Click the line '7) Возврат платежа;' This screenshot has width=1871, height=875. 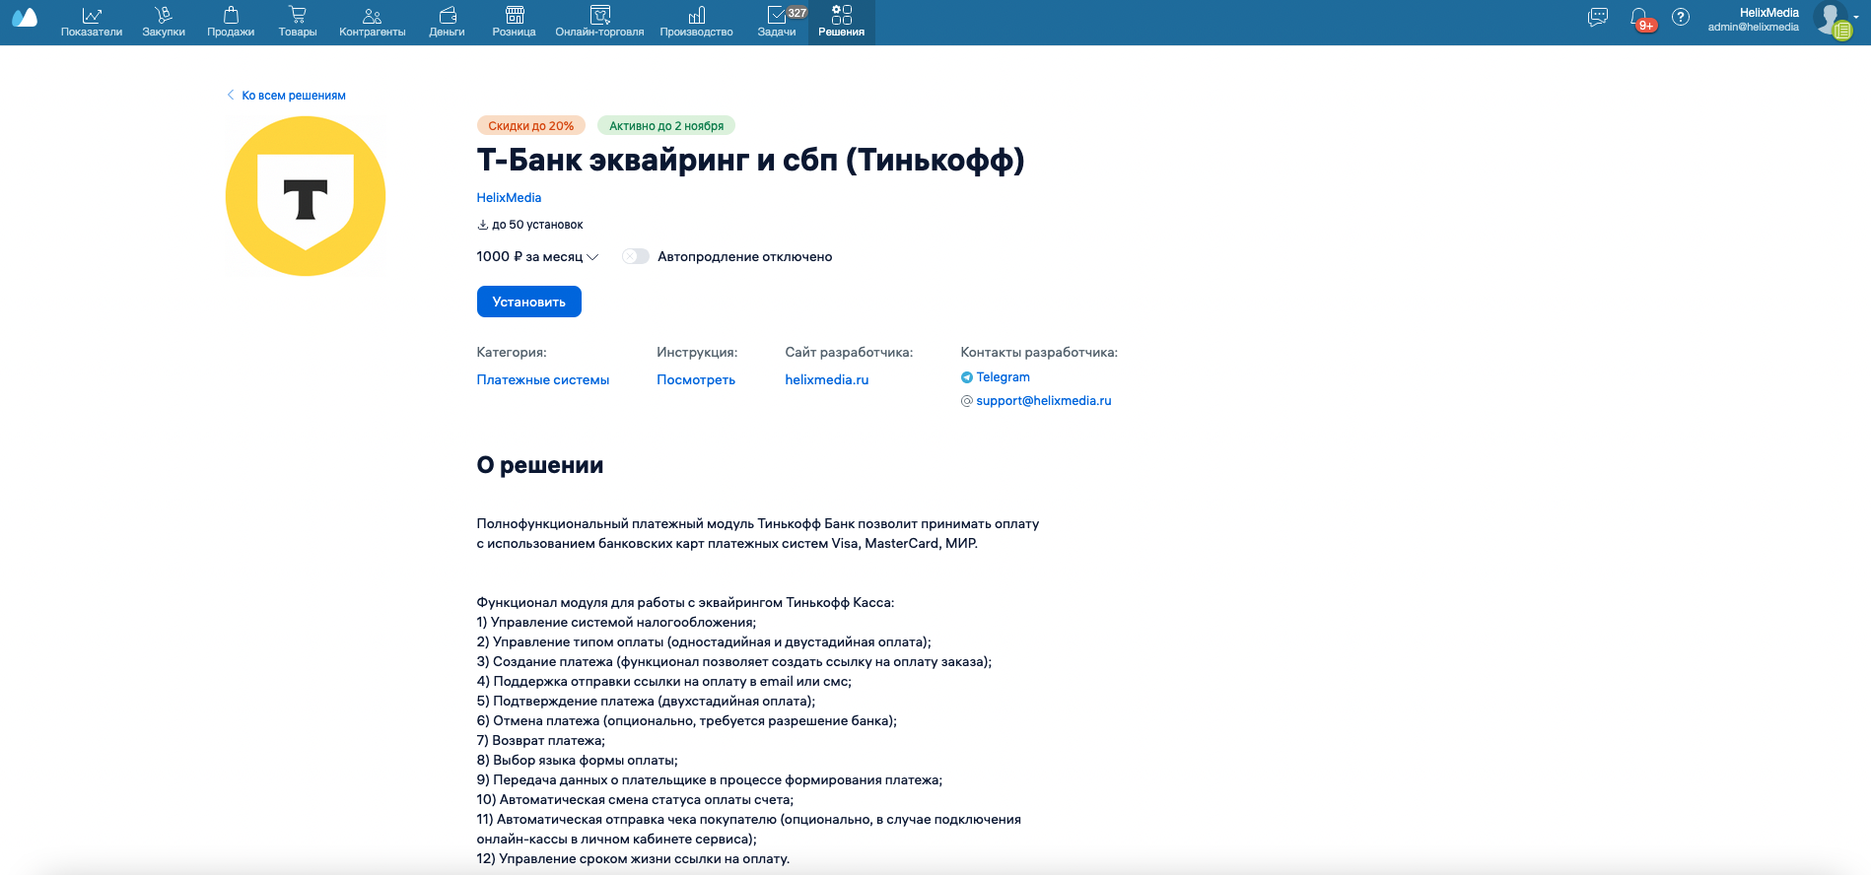[x=541, y=741]
